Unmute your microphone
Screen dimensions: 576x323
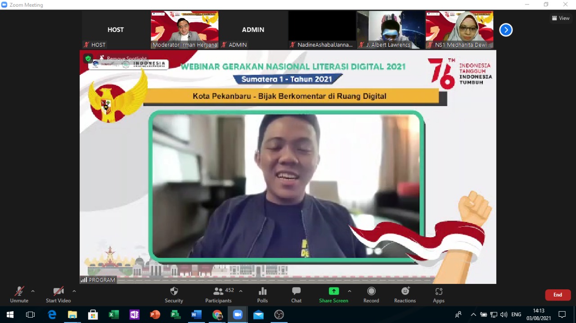coord(19,294)
